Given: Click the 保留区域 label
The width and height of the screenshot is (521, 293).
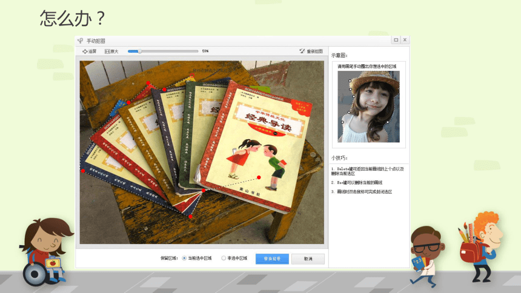Looking at the screenshot, I should click(169, 258).
